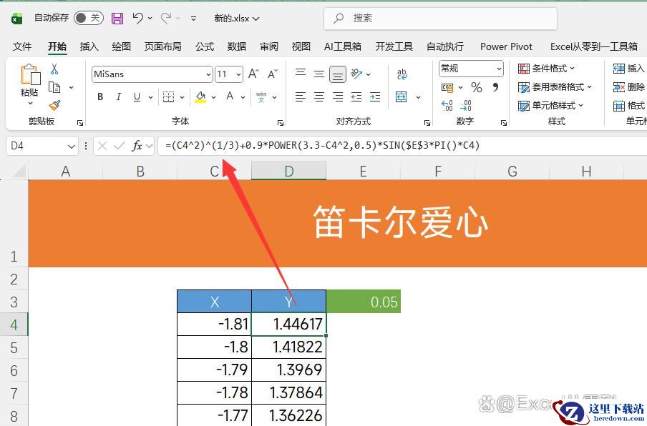Click the Wrap Text icon

[x=402, y=74]
